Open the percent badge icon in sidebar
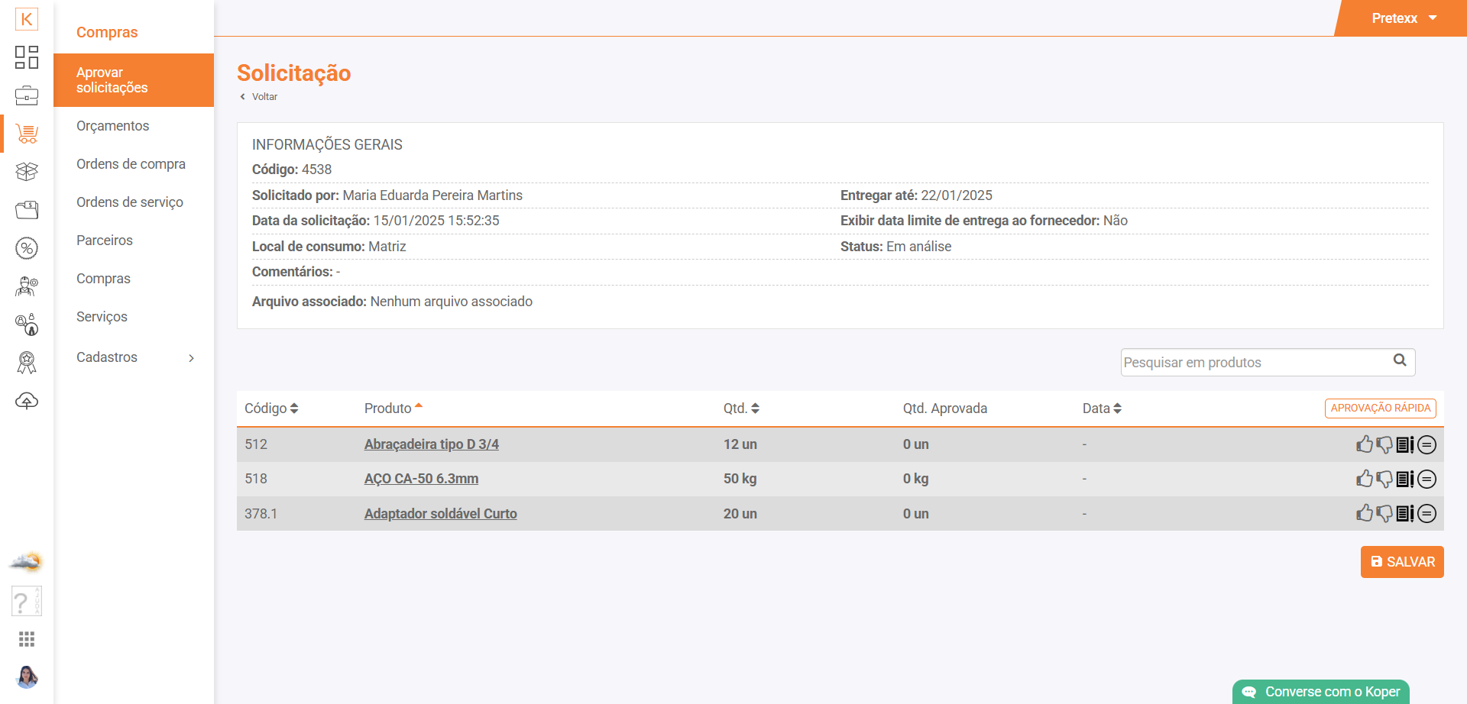 [x=27, y=248]
